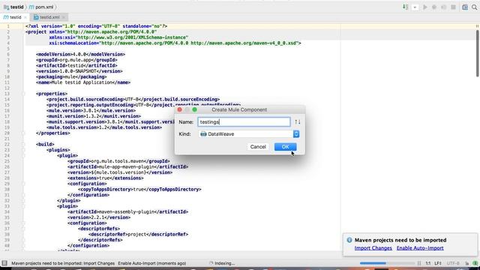This screenshot has height=270, width=480.
Task: Click the groupId org.mule.app line
Action: tap(76, 60)
